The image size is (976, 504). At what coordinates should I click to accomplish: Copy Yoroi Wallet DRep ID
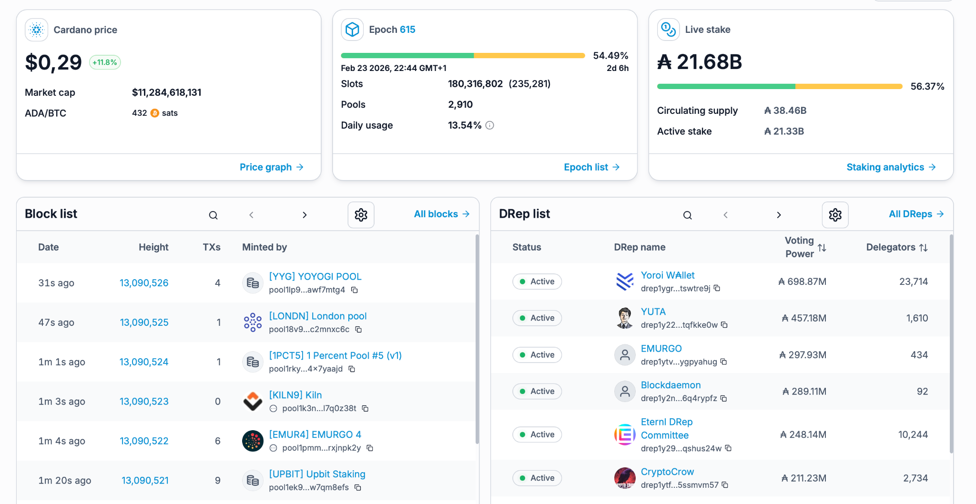[x=717, y=288]
